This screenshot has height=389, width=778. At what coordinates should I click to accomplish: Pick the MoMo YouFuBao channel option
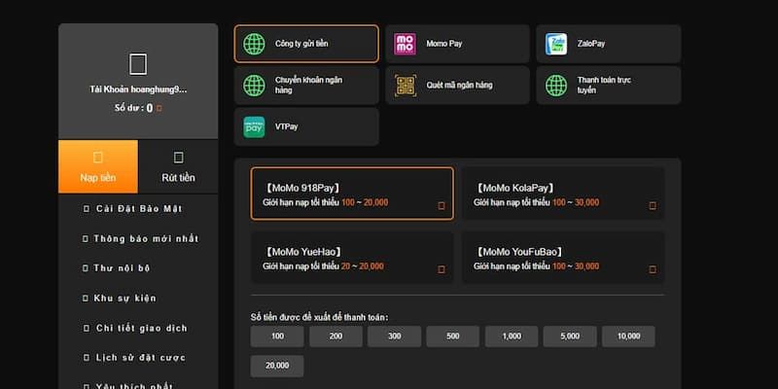click(x=563, y=258)
